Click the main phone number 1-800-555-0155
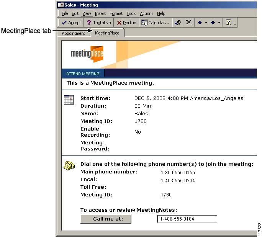The height and width of the screenshot is (237, 262). (178, 173)
